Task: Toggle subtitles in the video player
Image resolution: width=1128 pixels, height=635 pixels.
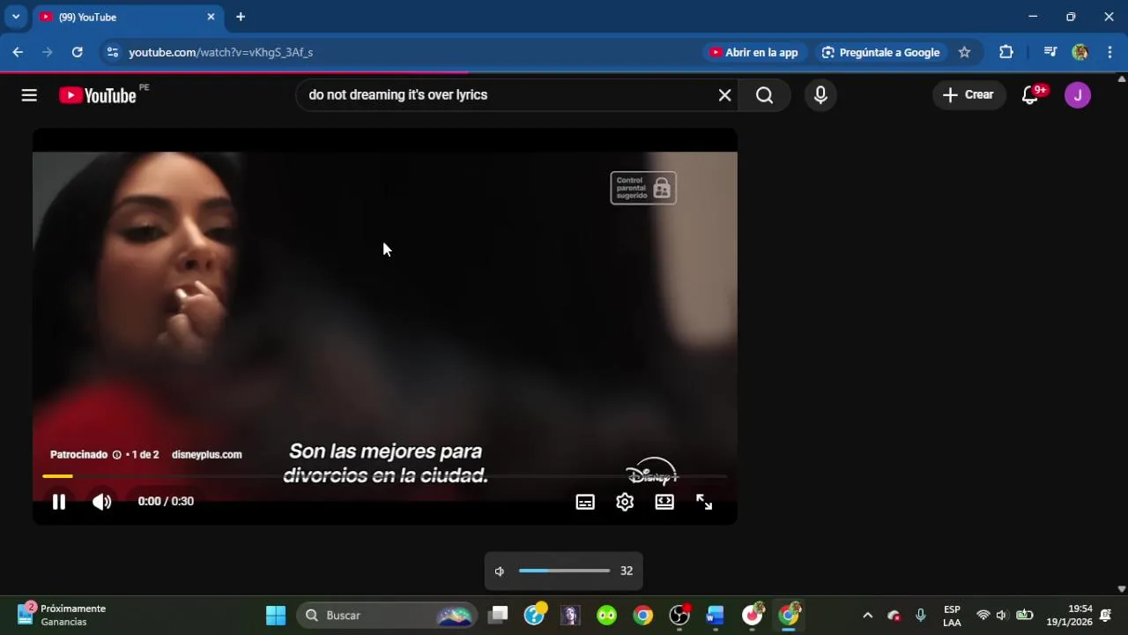Action: click(585, 502)
